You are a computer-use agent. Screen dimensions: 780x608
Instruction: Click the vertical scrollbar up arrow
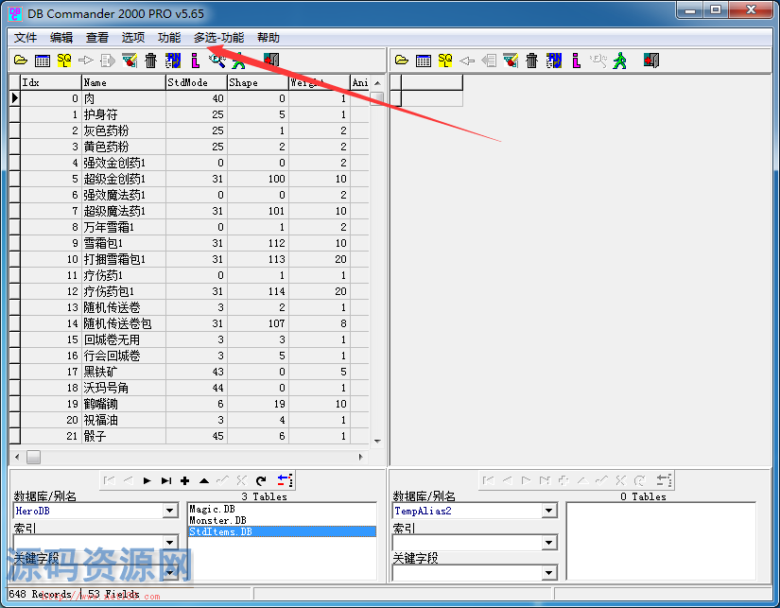coord(377,82)
